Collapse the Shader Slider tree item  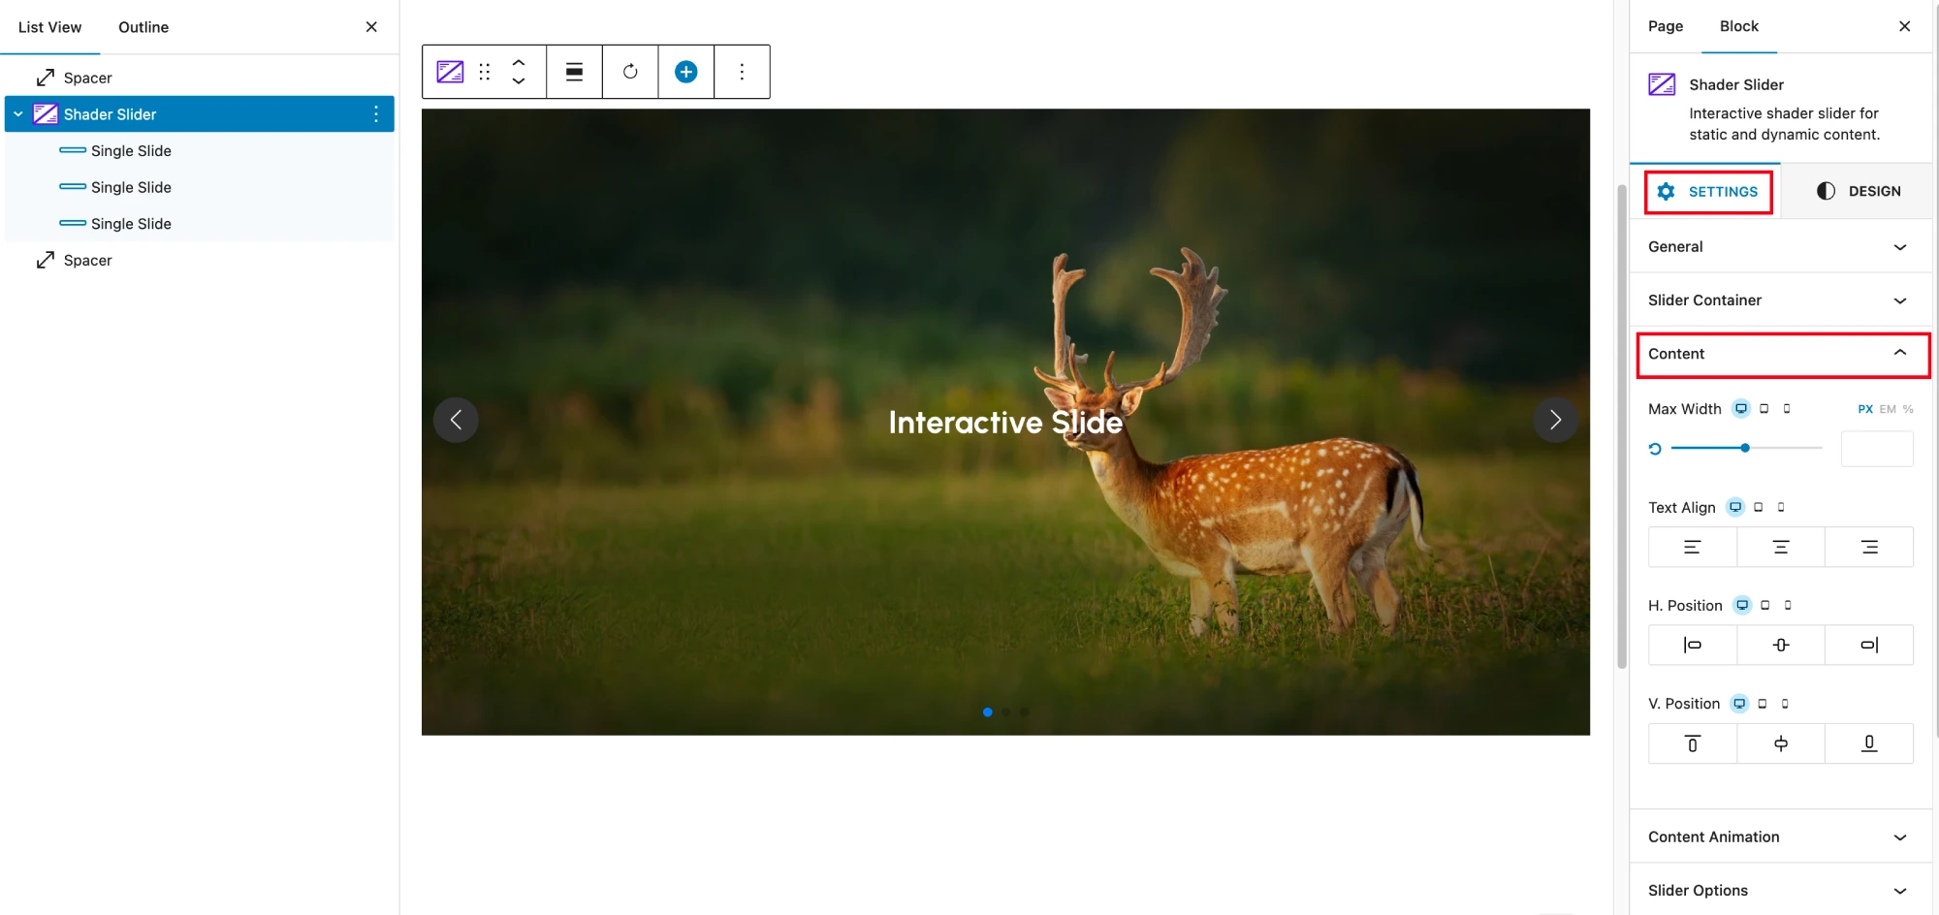(x=18, y=114)
